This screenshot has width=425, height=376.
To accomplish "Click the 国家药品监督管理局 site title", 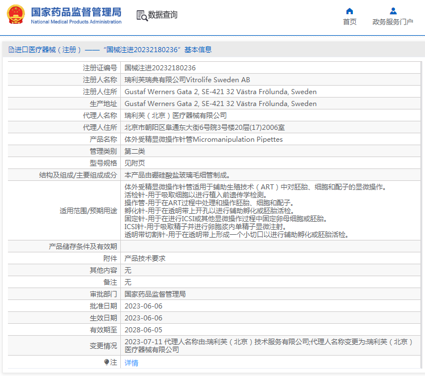I will [x=76, y=12].
